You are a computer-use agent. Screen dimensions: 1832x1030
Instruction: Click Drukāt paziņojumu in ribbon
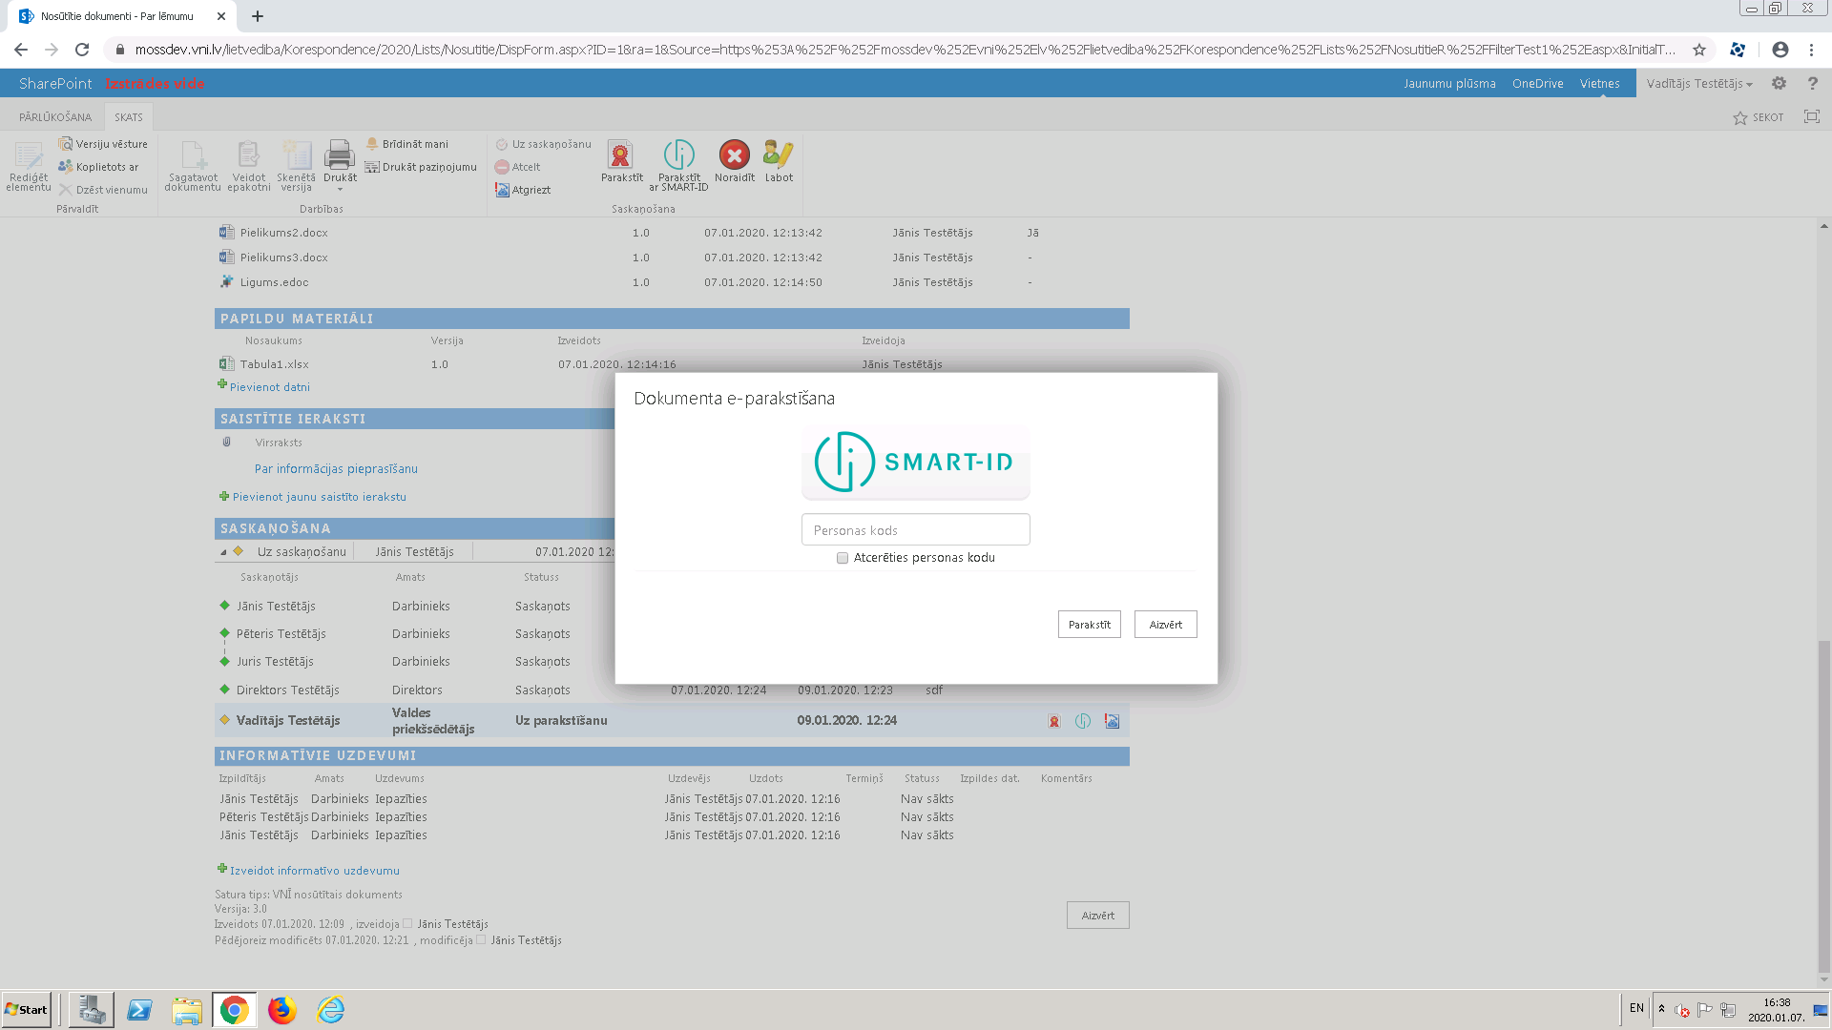click(421, 167)
